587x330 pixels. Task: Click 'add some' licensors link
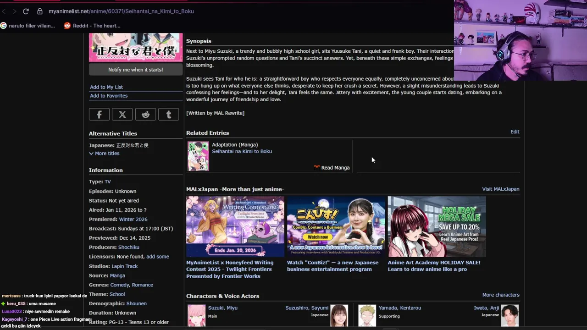pyautogui.click(x=158, y=257)
